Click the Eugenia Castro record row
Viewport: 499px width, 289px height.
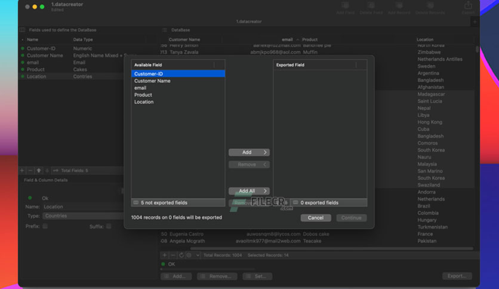tap(316, 234)
